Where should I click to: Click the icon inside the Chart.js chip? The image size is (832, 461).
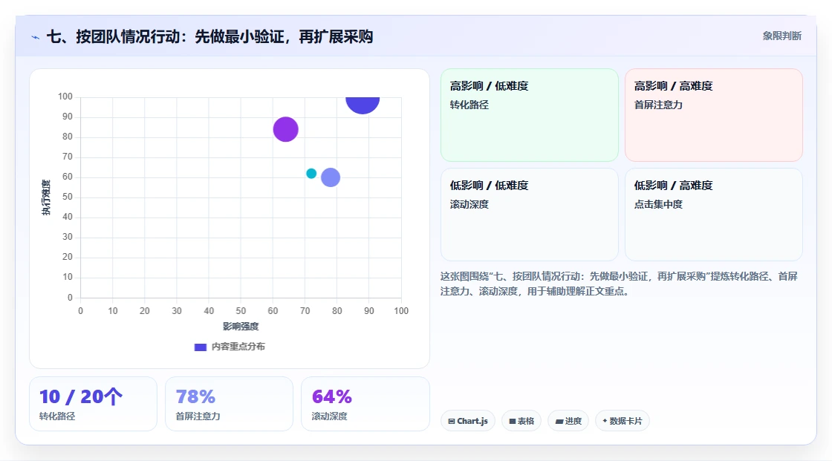(452, 421)
